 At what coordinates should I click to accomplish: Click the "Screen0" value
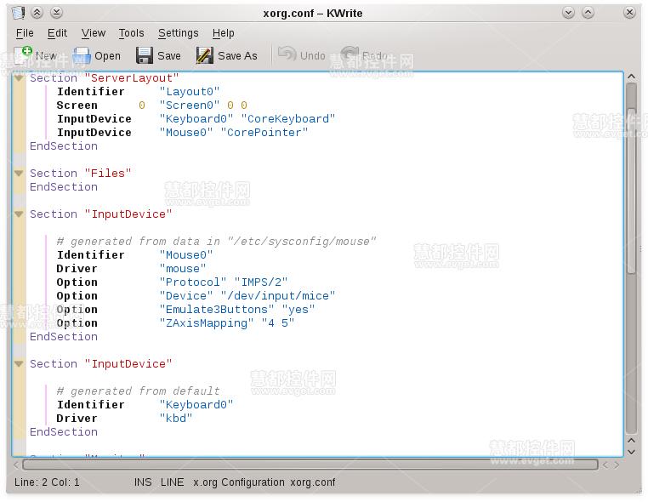click(x=190, y=106)
